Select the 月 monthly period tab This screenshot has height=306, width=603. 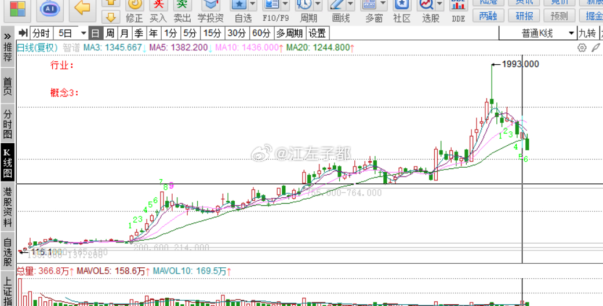(x=125, y=34)
